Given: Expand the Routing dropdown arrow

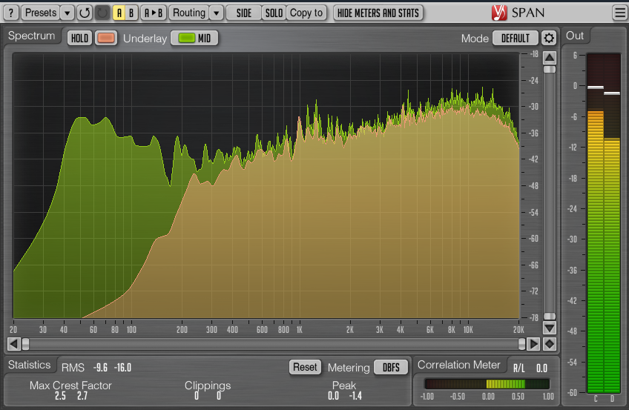Looking at the screenshot, I should (x=215, y=13).
